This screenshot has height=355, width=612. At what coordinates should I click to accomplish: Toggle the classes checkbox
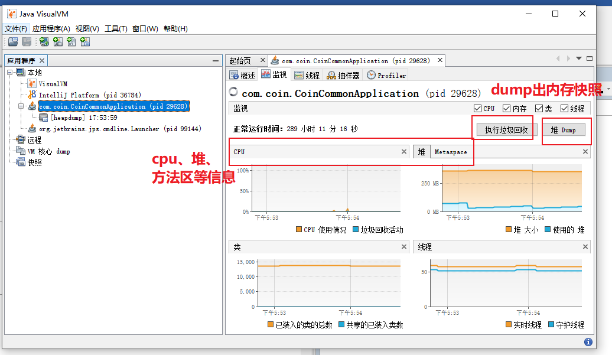(x=539, y=109)
